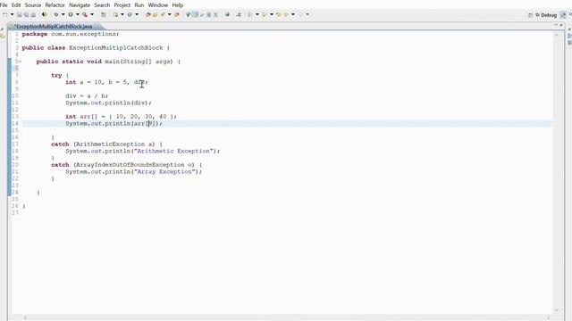Click the Open Task toolbar icon
Screen dimensions: 572x321
[x=155, y=14]
